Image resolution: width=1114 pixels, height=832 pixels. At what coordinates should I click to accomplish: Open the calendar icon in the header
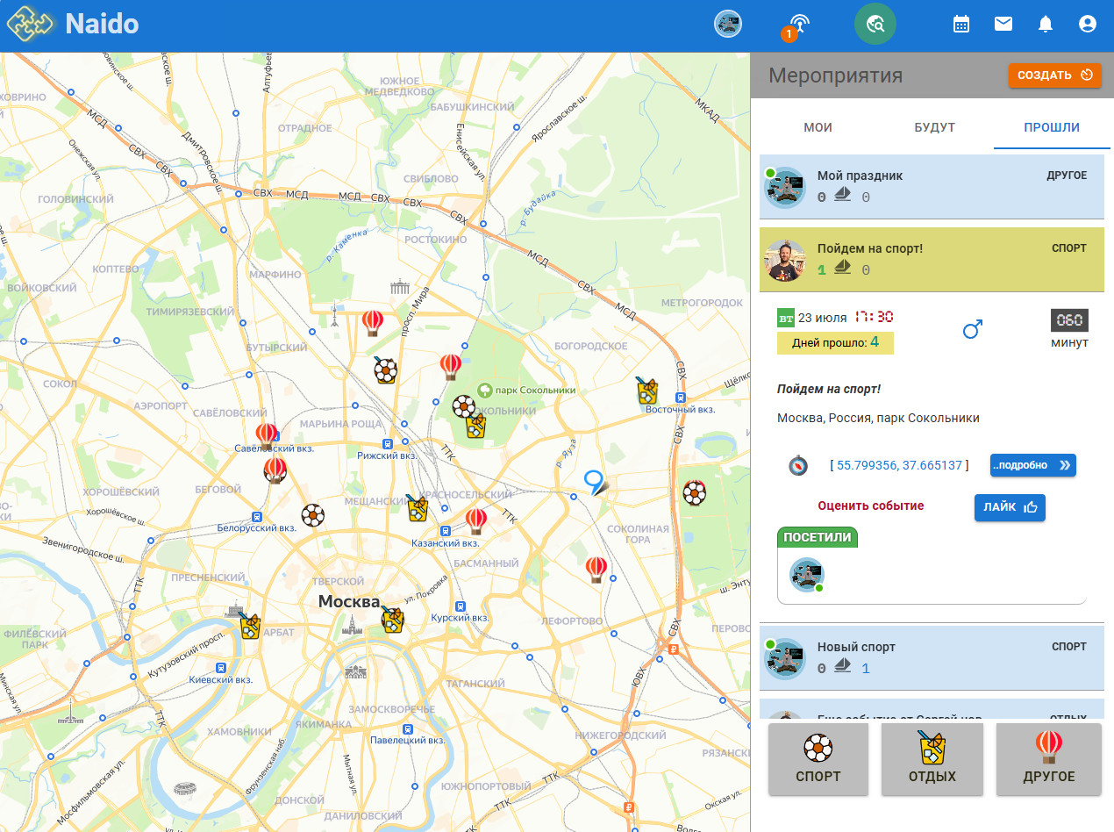(x=961, y=24)
